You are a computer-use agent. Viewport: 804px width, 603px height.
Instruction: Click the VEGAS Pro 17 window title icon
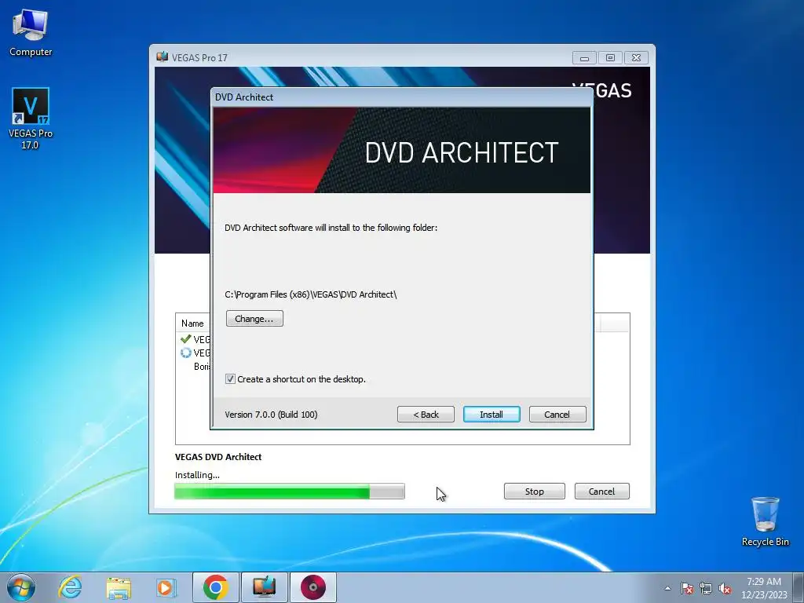point(162,57)
